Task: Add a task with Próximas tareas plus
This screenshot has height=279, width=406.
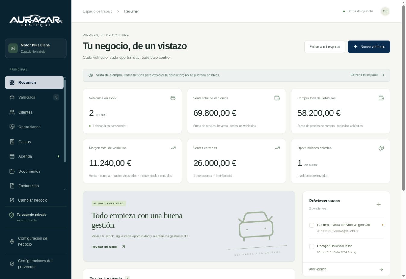Action: (x=379, y=204)
